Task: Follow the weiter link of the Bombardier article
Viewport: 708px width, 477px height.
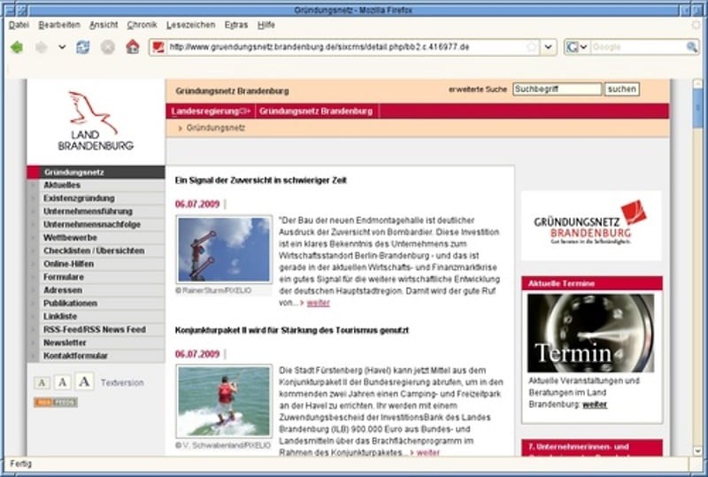Action: tap(319, 303)
